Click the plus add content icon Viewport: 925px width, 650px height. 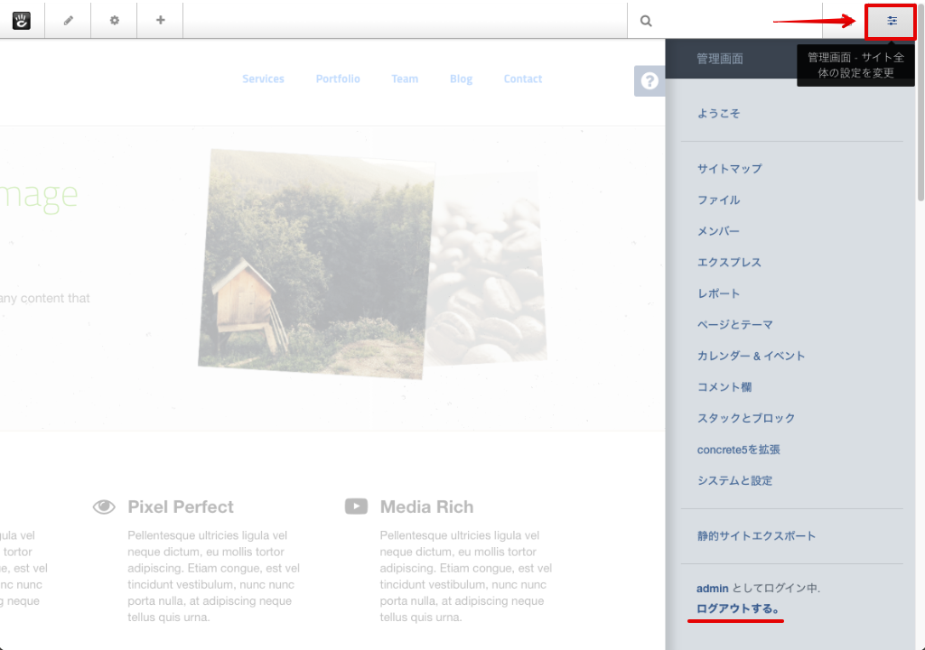coord(160,21)
